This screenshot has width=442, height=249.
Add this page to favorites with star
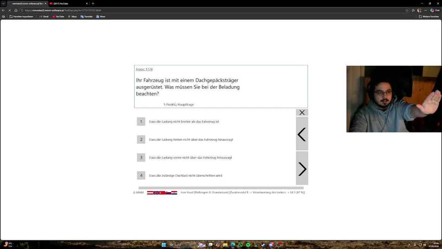407,10
